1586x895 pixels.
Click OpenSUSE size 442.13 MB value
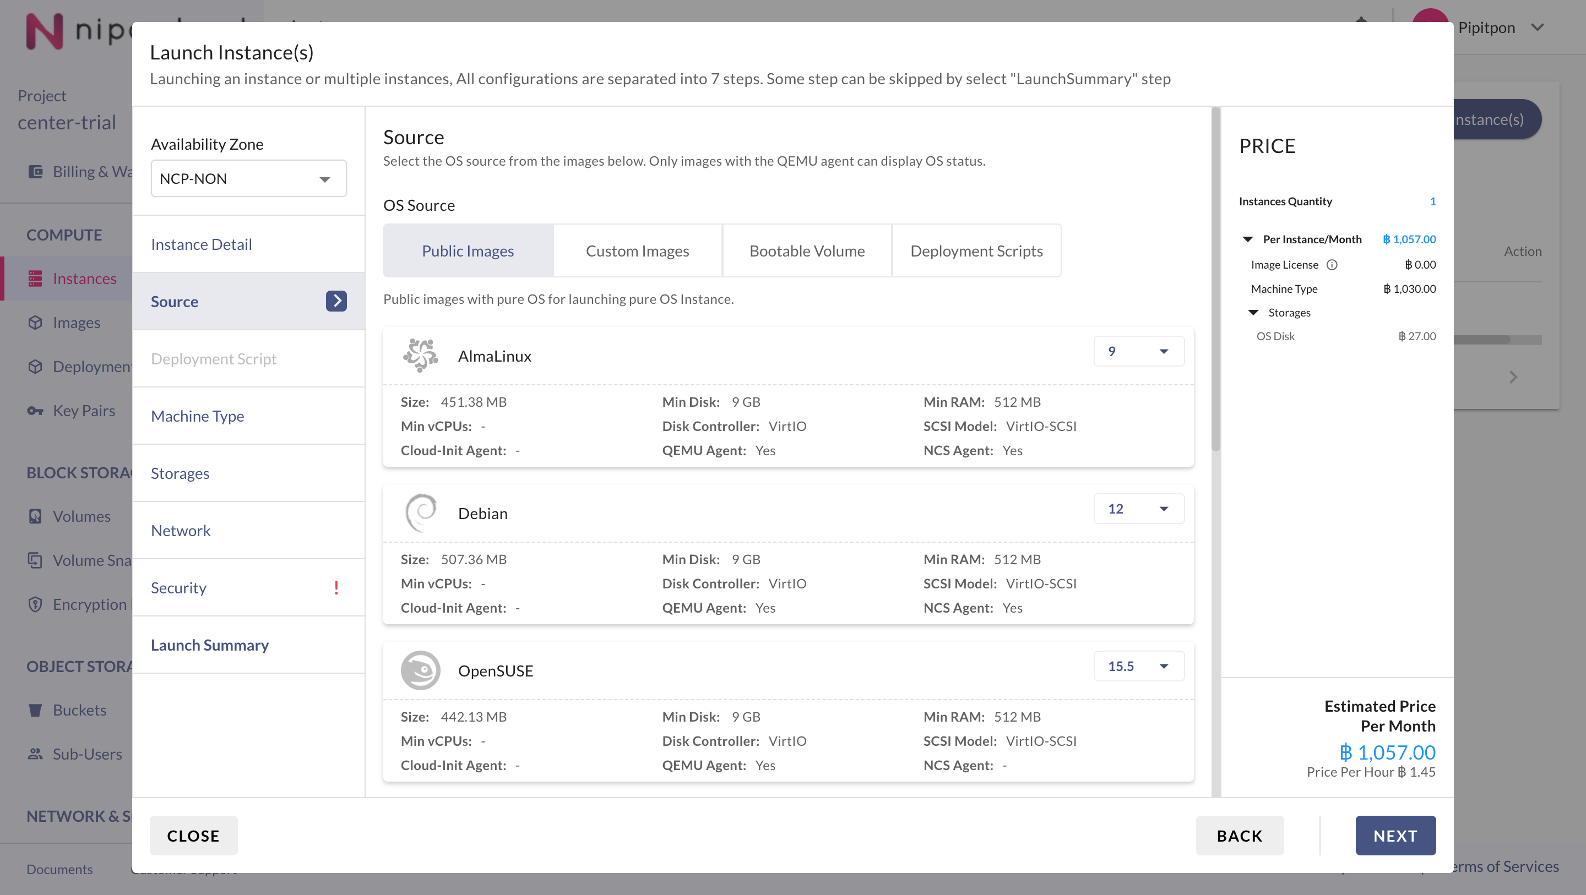pyautogui.click(x=474, y=717)
